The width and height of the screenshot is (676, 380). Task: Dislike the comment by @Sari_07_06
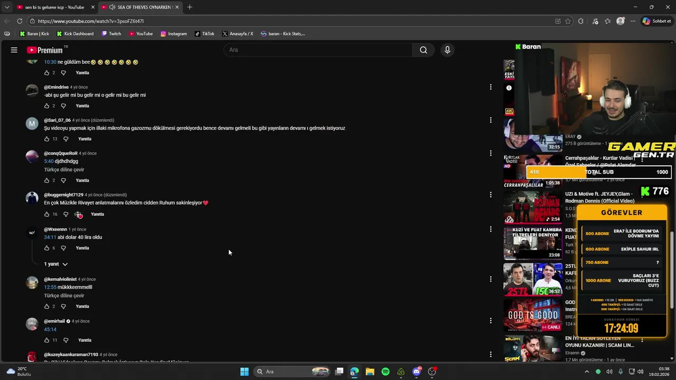66,139
